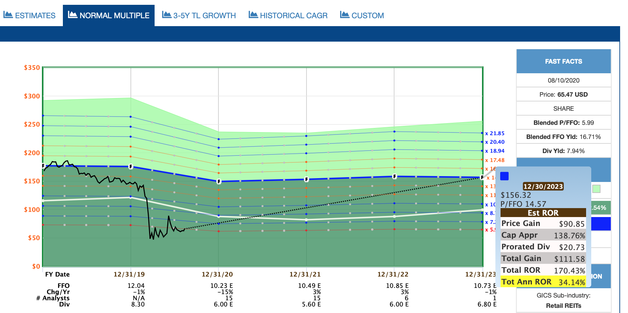Click the Retail REITs sub-industry link

click(563, 306)
